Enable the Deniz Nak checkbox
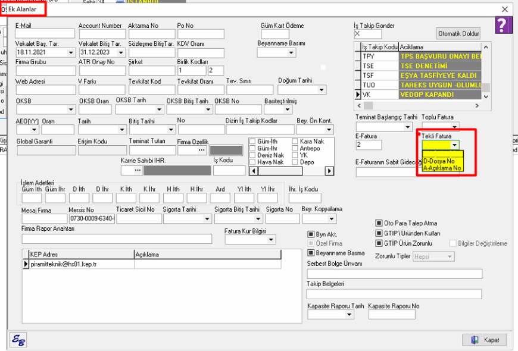The height and width of the screenshot is (351, 518). tap(252, 155)
